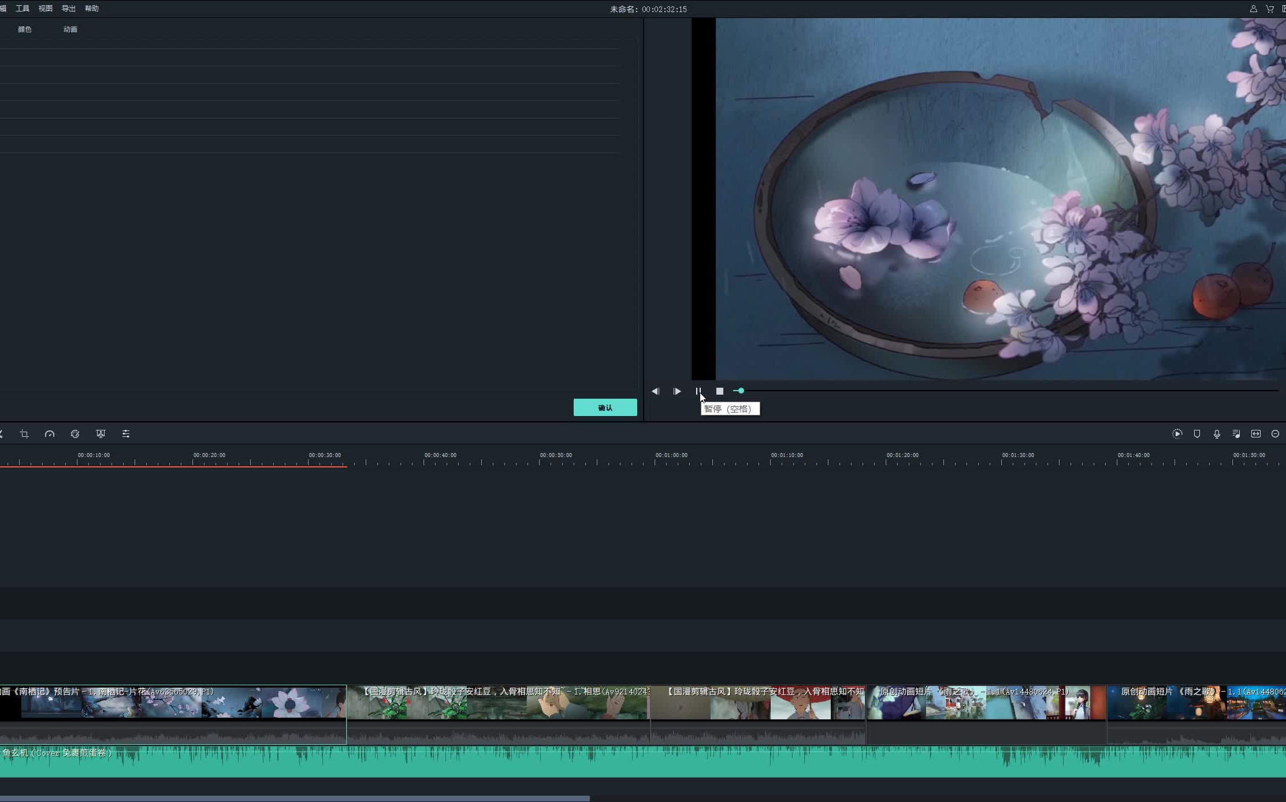The image size is (1286, 802).
Task: Zoom out timeline with minus icon
Action: pyautogui.click(x=1276, y=434)
